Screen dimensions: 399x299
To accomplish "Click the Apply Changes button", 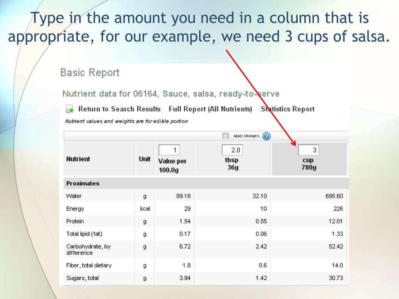I will click(246, 136).
